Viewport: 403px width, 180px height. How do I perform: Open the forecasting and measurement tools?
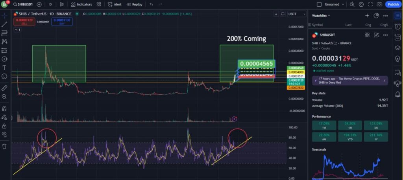tap(4, 50)
